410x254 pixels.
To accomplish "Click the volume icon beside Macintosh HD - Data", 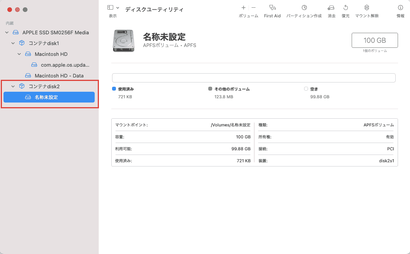I will point(28,76).
